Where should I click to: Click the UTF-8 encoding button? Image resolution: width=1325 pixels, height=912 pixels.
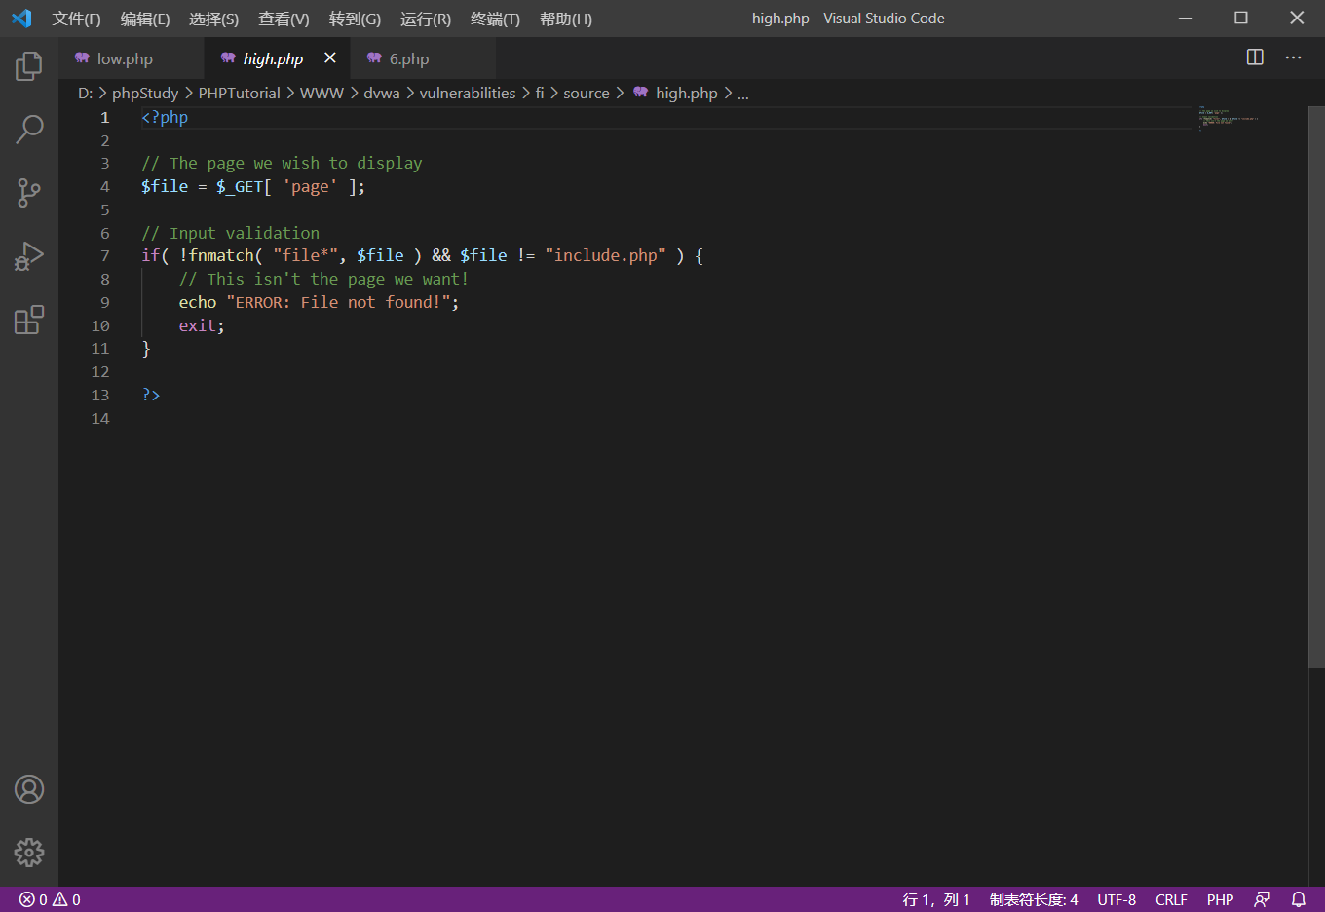(x=1117, y=899)
